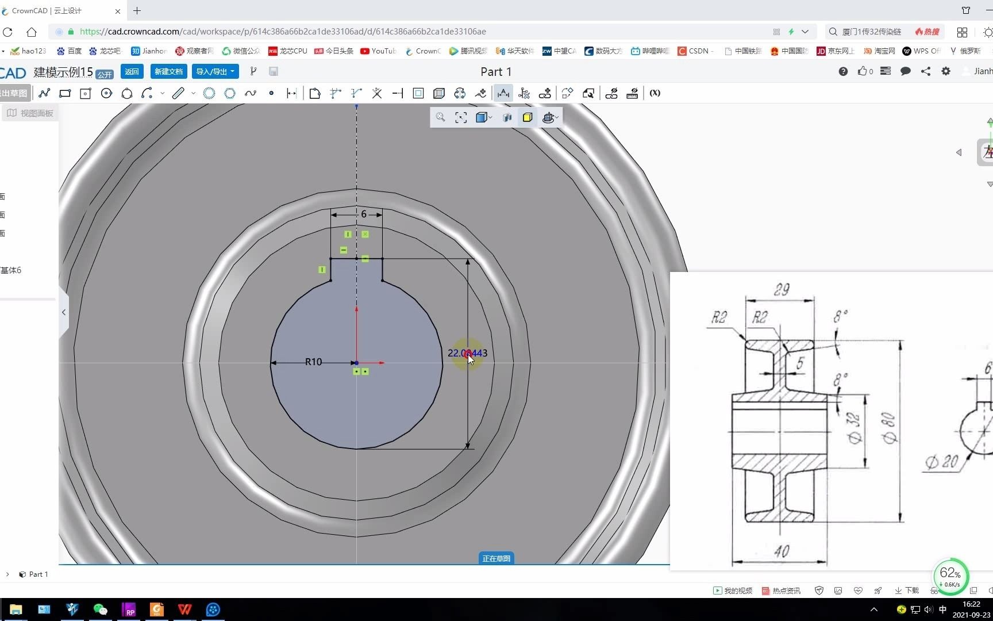Toggle the smart dimension tool

coord(503,93)
